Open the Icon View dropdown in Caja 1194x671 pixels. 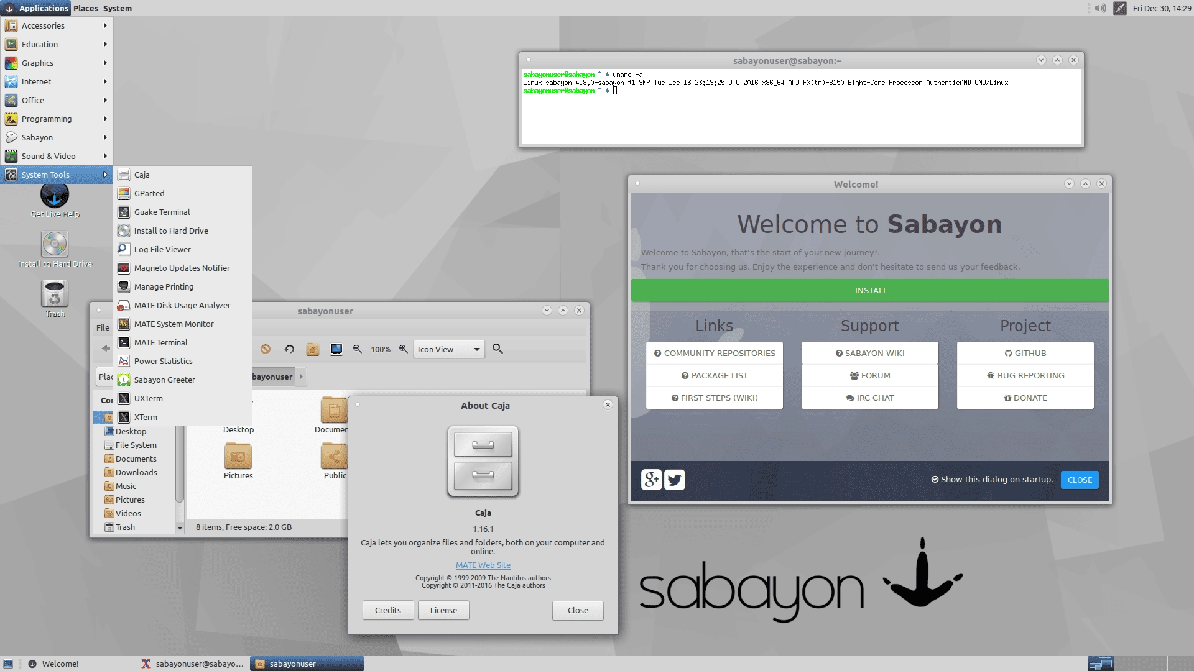click(x=449, y=349)
